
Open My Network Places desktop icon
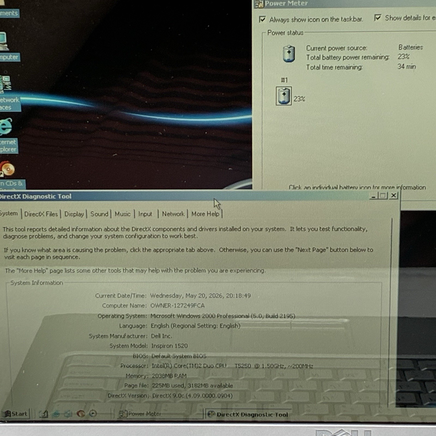coord(5,84)
